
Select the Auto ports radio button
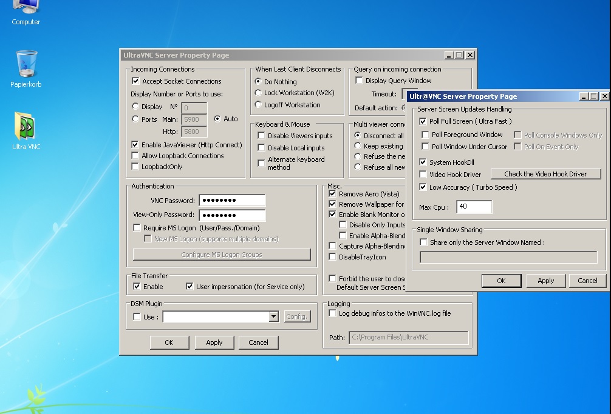[x=217, y=119]
